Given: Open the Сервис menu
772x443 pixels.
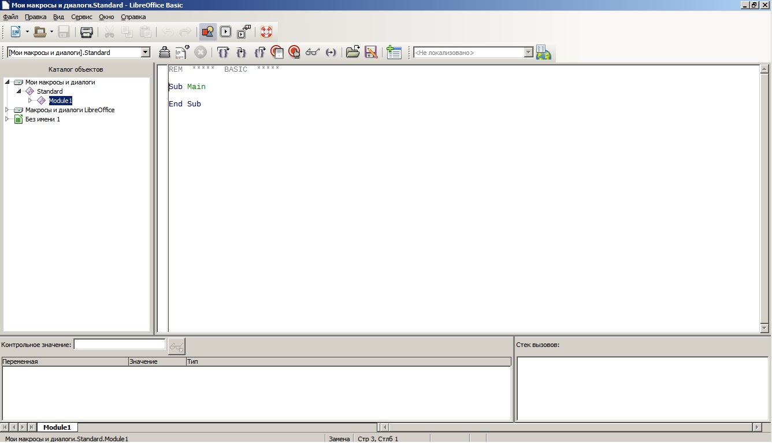Looking at the screenshot, I should [x=81, y=17].
